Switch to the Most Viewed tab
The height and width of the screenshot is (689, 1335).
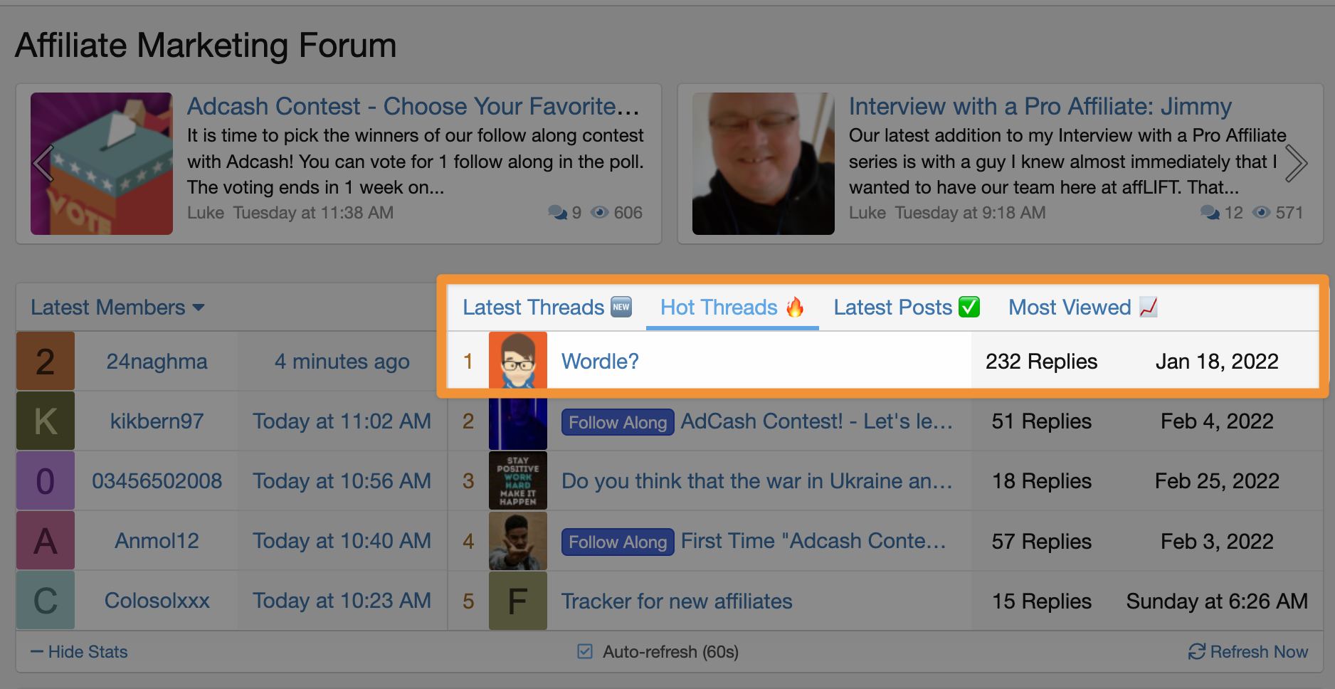(x=1083, y=307)
